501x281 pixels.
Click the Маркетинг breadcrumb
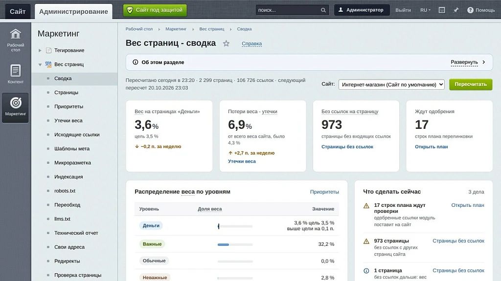coord(176,29)
